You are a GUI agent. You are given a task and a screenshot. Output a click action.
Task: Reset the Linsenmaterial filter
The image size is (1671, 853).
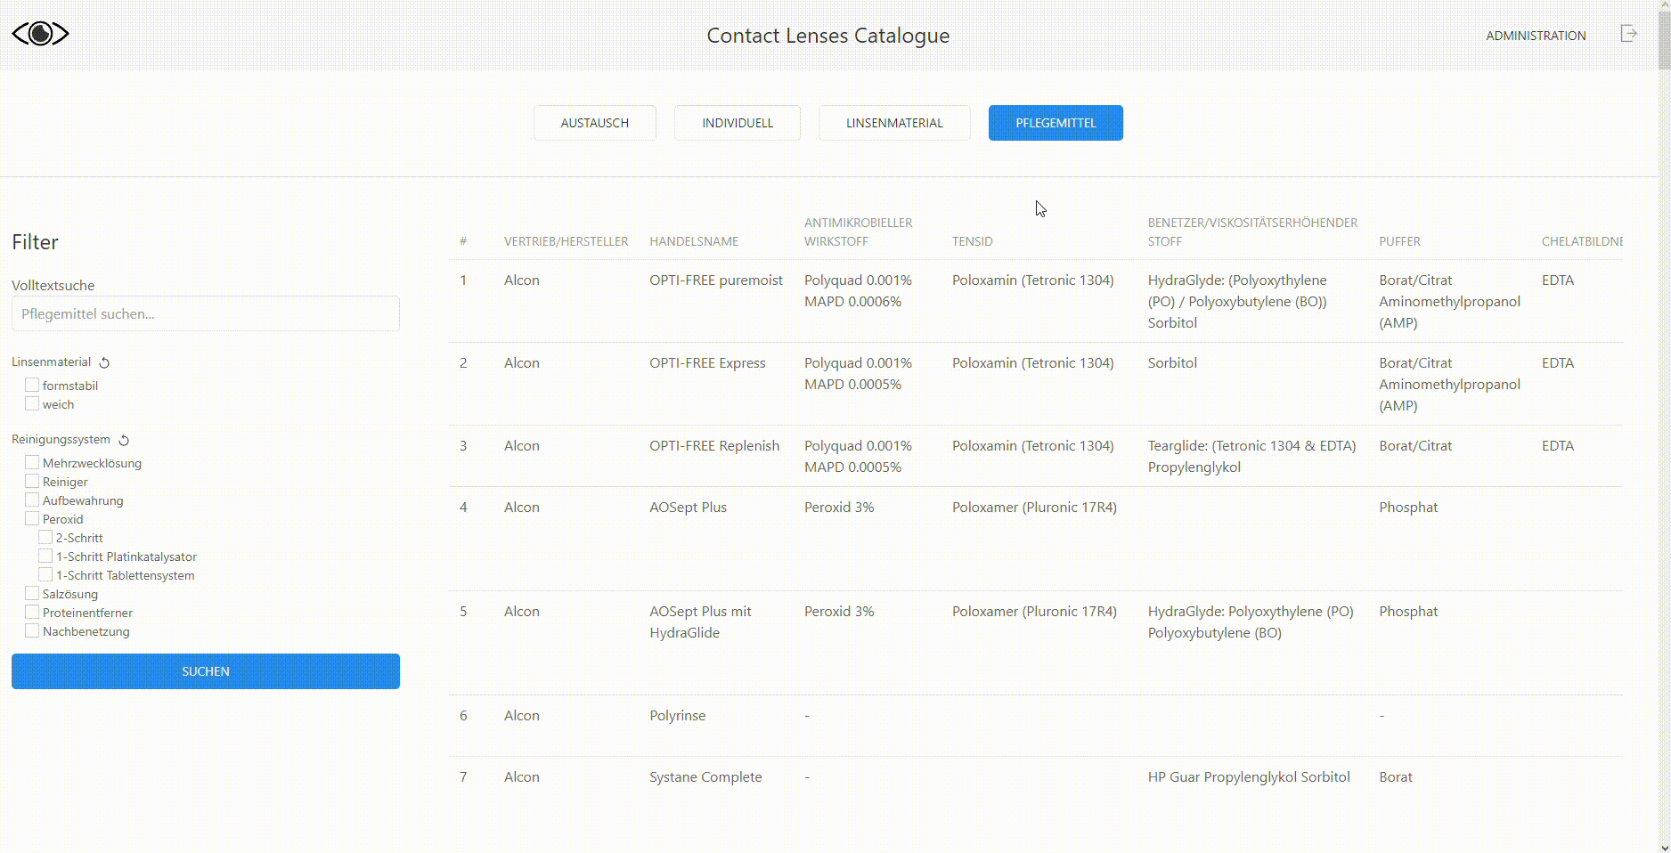[x=104, y=362]
